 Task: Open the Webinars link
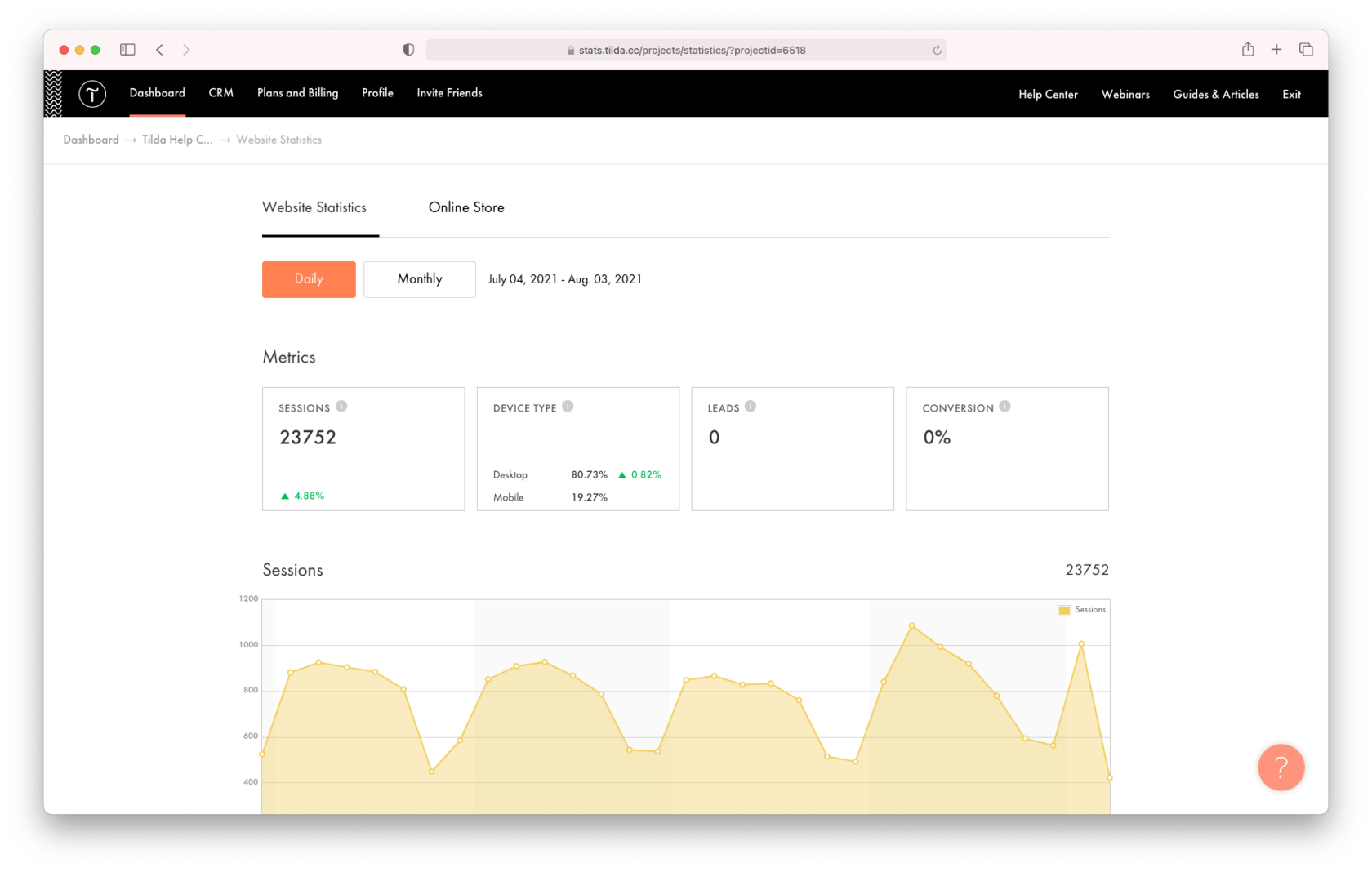click(x=1125, y=95)
